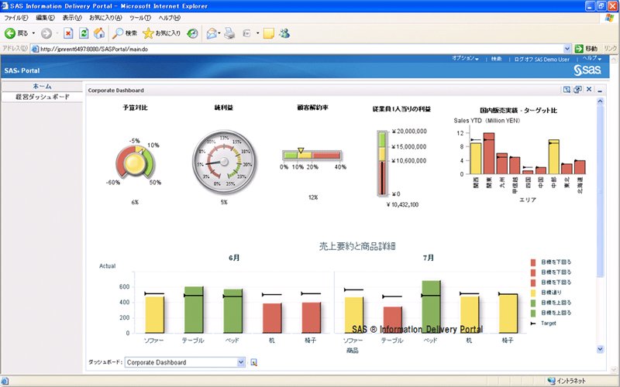620x387 pixels.
Task: Click the magnifier 検索 toolbar button
Action: pos(125,33)
